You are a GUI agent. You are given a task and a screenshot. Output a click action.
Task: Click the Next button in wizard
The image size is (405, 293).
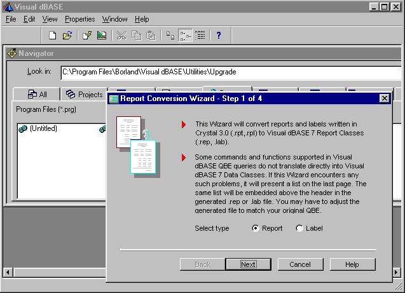[x=248, y=264]
